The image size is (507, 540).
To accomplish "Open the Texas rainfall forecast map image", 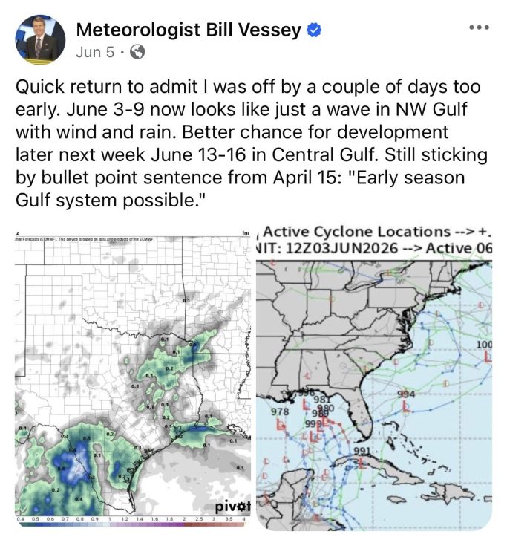I will tap(133, 377).
